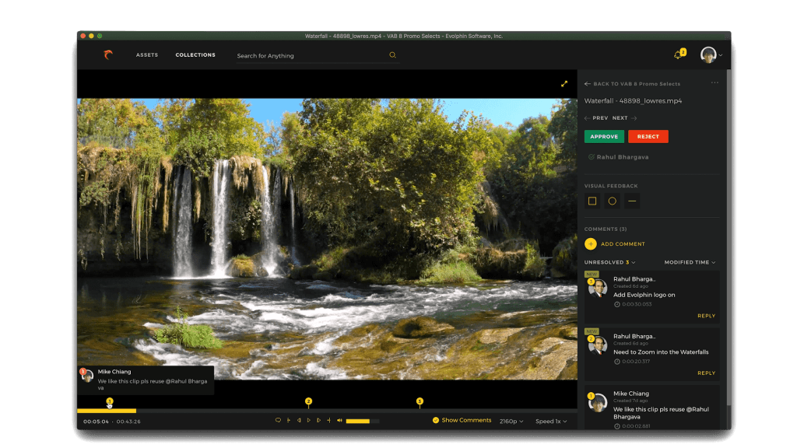797x448 pixels.
Task: Click the Evolphin logo in the top bar
Action: pos(109,54)
